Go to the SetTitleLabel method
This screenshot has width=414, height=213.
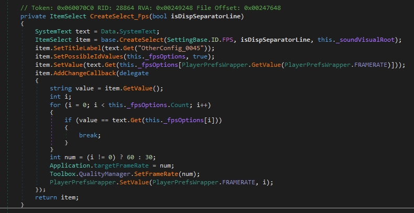click(78, 49)
